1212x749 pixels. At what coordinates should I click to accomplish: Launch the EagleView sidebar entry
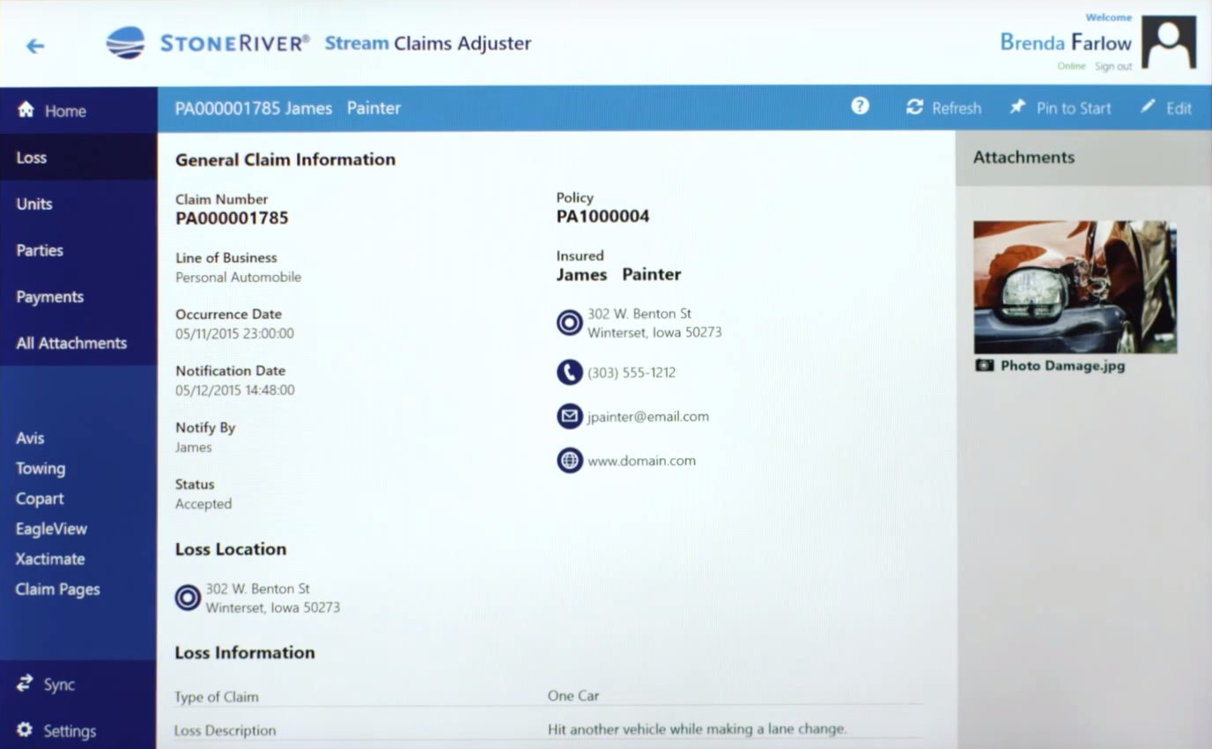[x=51, y=529]
